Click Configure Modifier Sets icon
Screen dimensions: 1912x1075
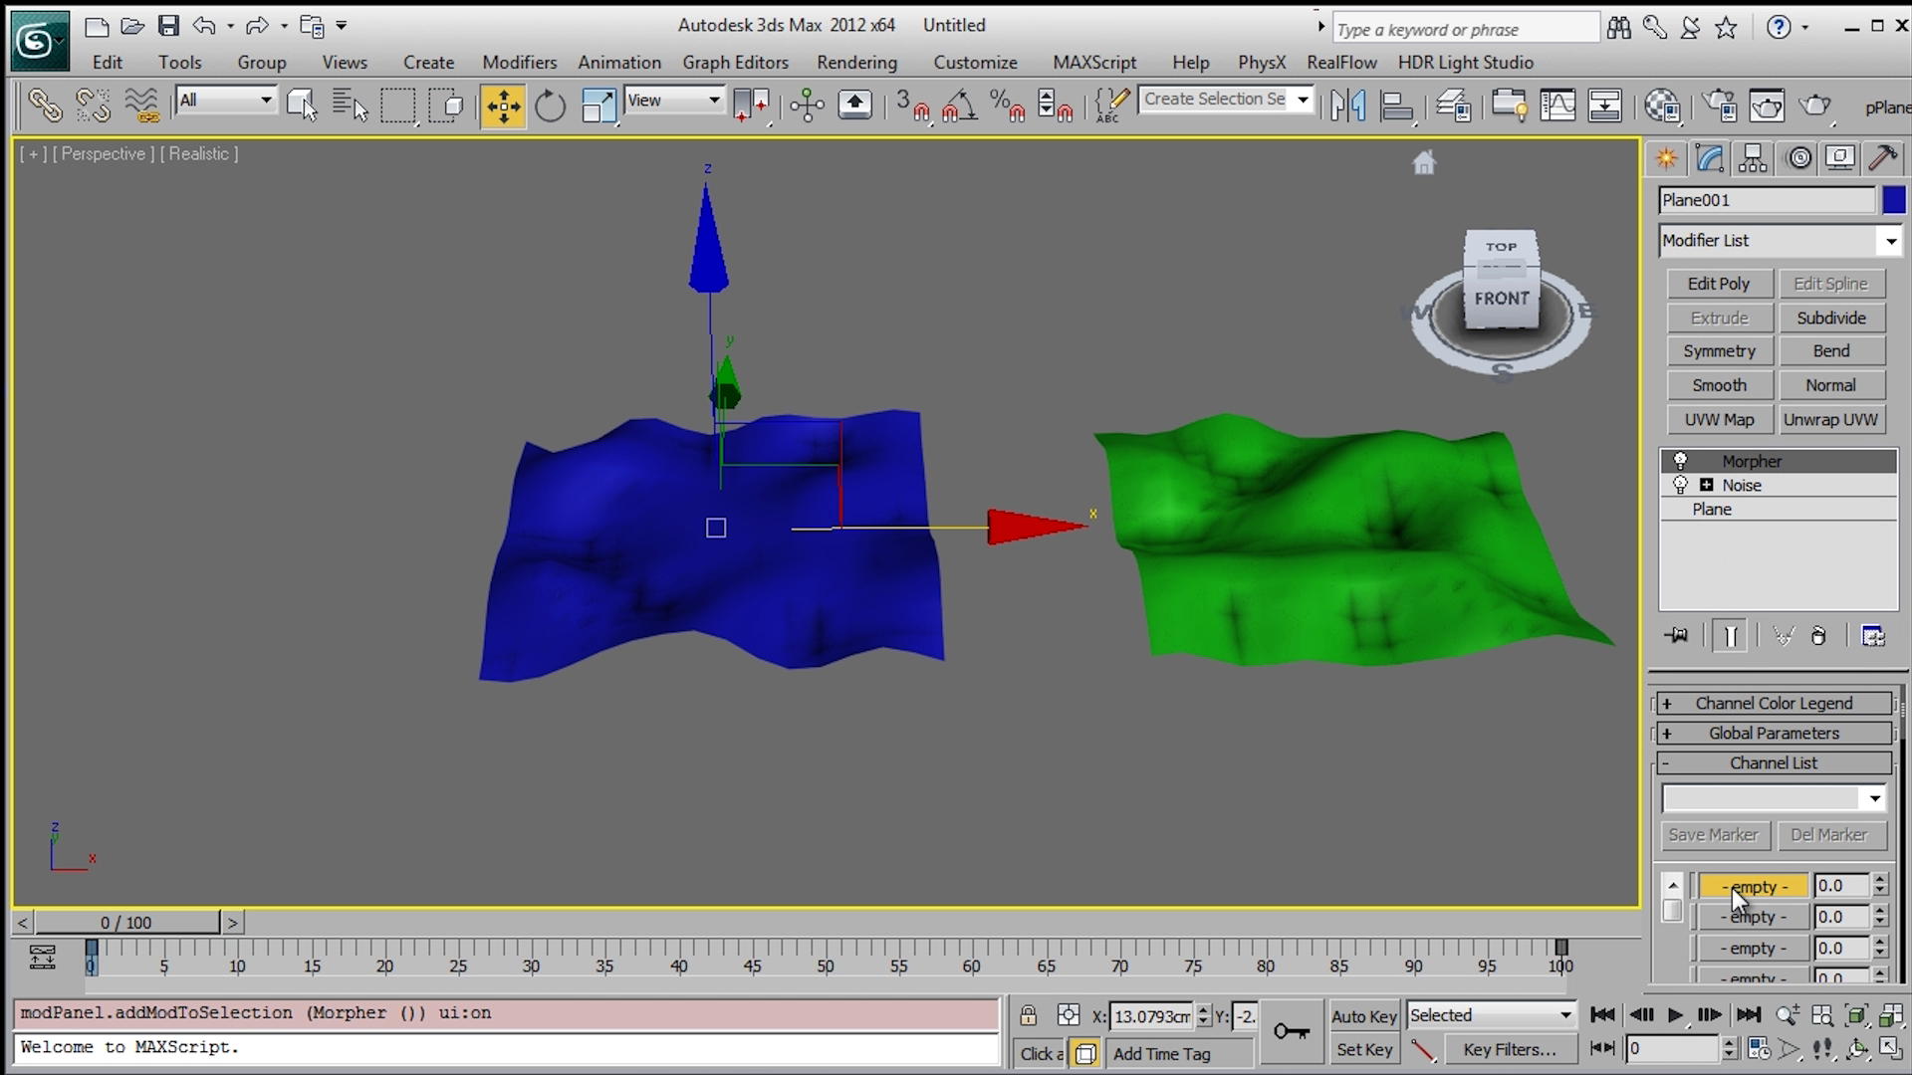click(1873, 636)
